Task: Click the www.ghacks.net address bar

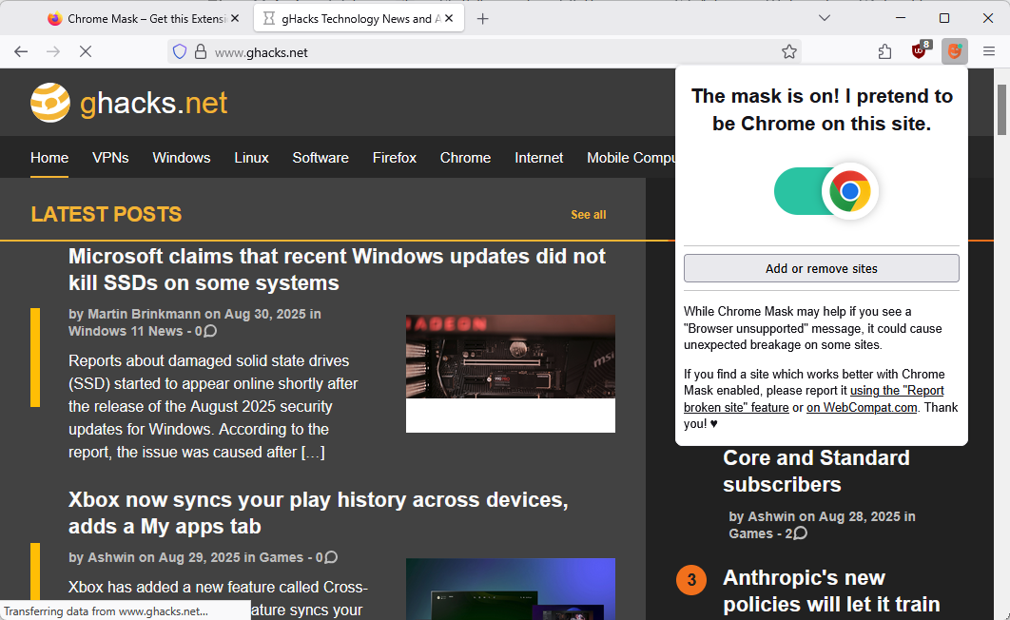Action: click(483, 52)
